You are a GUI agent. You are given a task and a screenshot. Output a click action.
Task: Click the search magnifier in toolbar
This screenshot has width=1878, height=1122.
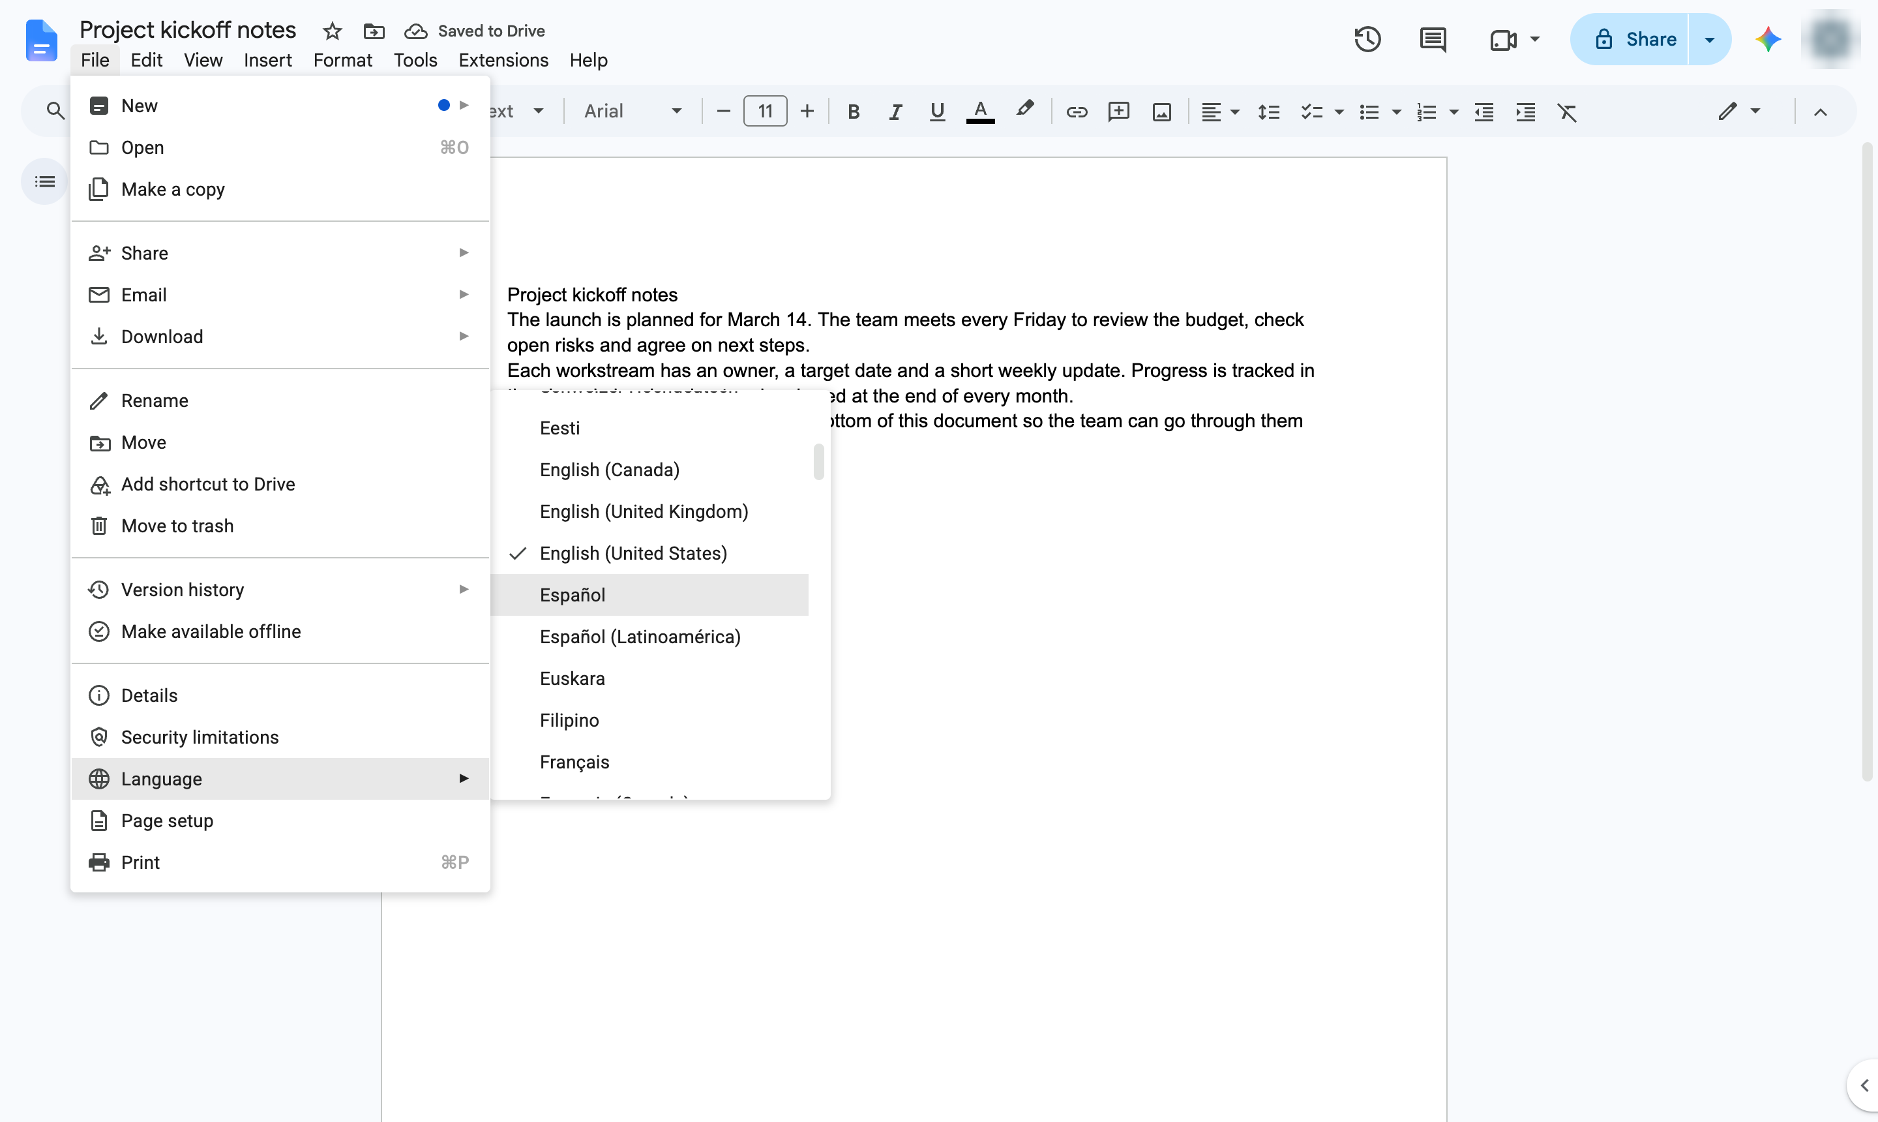tap(54, 111)
